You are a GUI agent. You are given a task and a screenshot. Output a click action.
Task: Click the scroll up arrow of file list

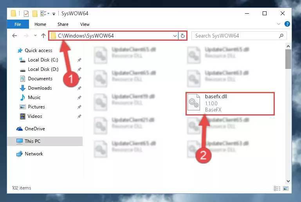[x=288, y=46]
